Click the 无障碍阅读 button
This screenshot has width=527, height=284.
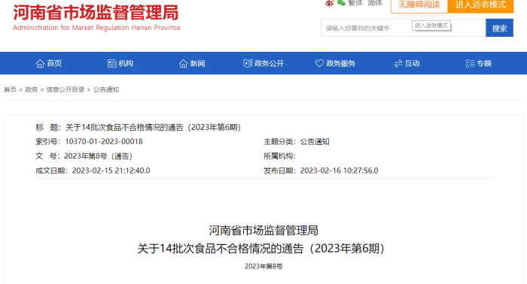(x=419, y=6)
